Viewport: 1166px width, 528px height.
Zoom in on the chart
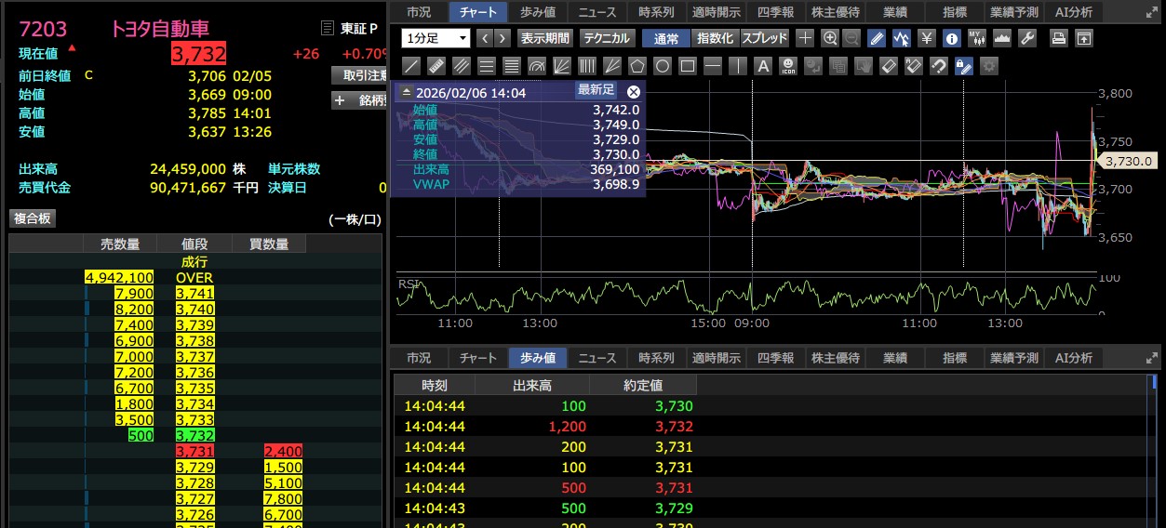click(831, 38)
